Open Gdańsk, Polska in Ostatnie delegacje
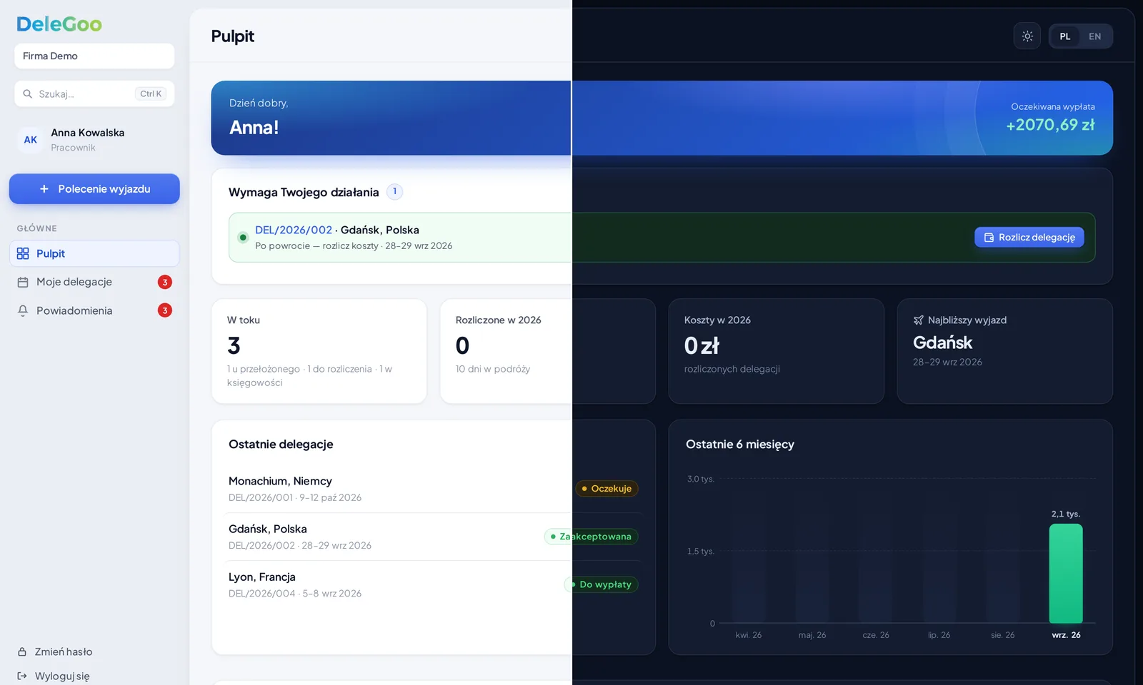Image resolution: width=1143 pixels, height=685 pixels. (x=434, y=537)
